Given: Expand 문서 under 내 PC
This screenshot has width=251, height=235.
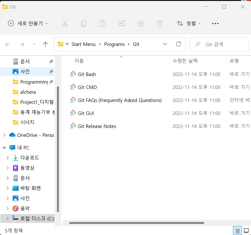Looking at the screenshot, I should coord(8,178).
